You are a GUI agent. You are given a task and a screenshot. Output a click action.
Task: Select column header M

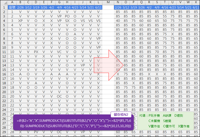[108, 2]
